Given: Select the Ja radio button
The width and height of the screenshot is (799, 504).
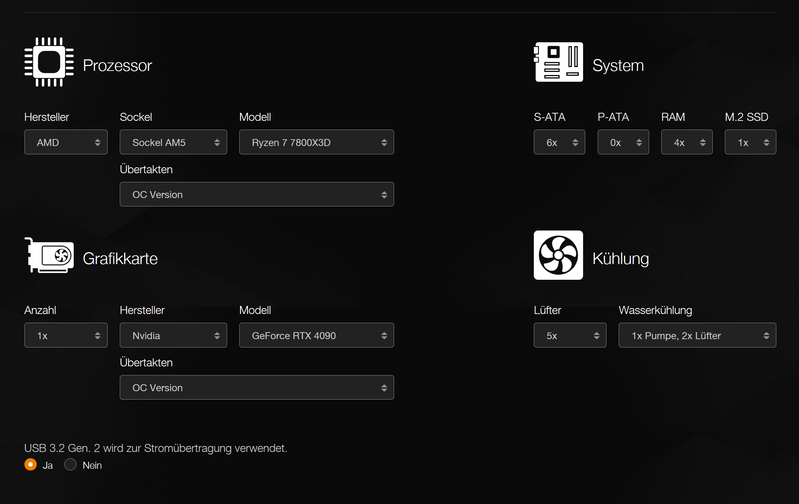Looking at the screenshot, I should (31, 465).
